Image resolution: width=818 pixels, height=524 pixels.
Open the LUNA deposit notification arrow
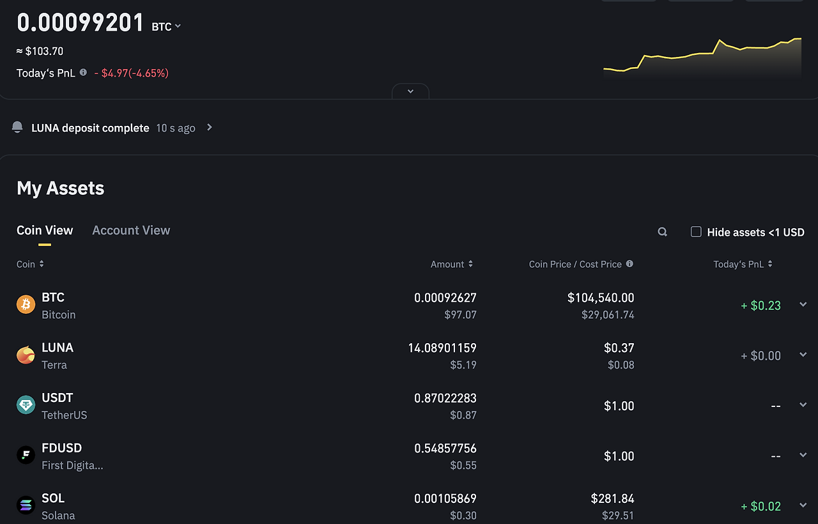[210, 127]
